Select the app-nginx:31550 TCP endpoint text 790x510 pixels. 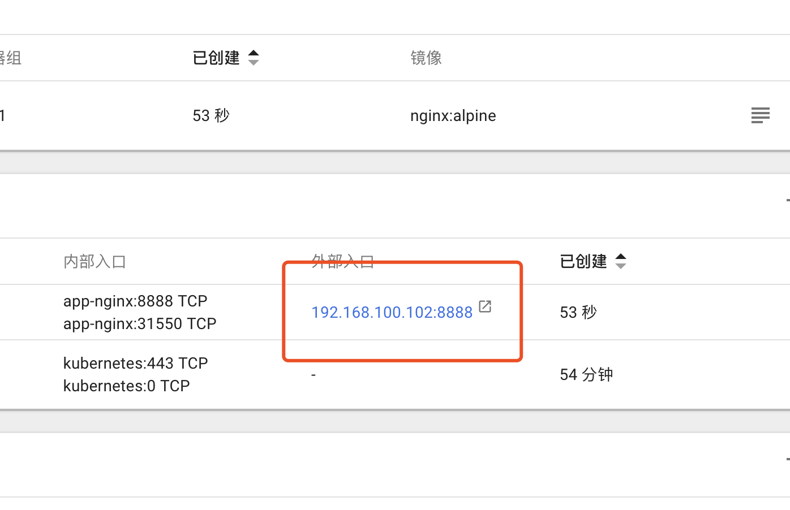[x=140, y=323]
